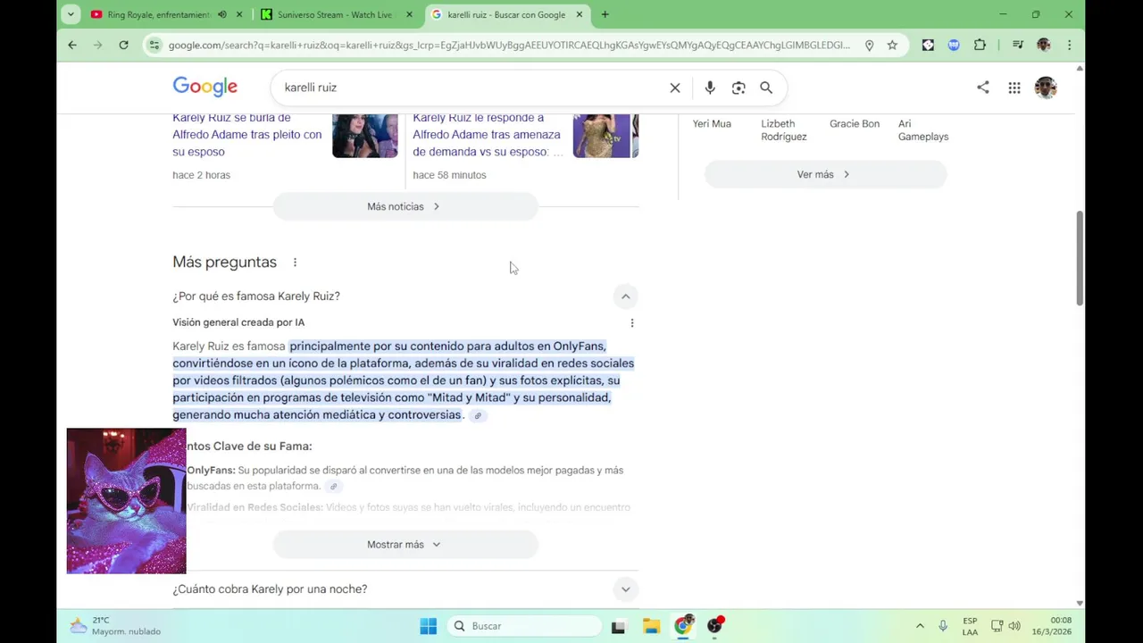Click thumbnail of first Alfredo Adame news

(365, 136)
